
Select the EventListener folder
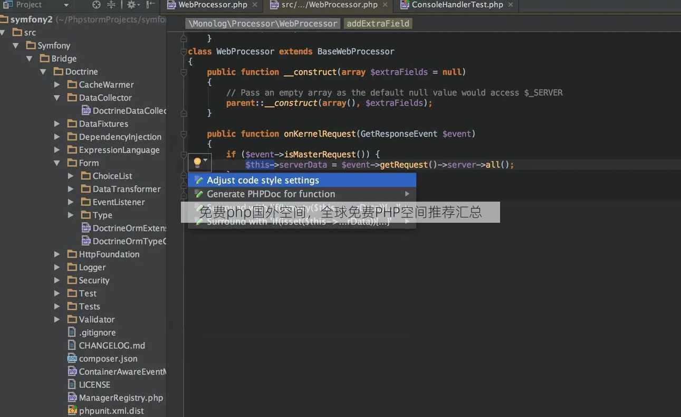(x=119, y=202)
